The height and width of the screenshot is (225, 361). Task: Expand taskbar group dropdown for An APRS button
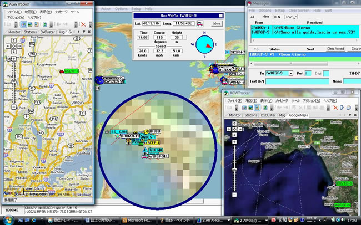[228, 220]
